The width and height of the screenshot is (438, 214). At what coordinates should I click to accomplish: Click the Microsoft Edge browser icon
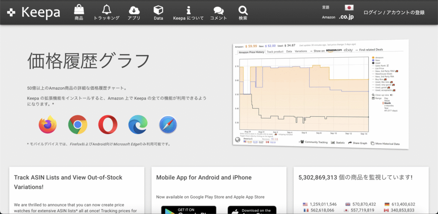click(x=138, y=124)
